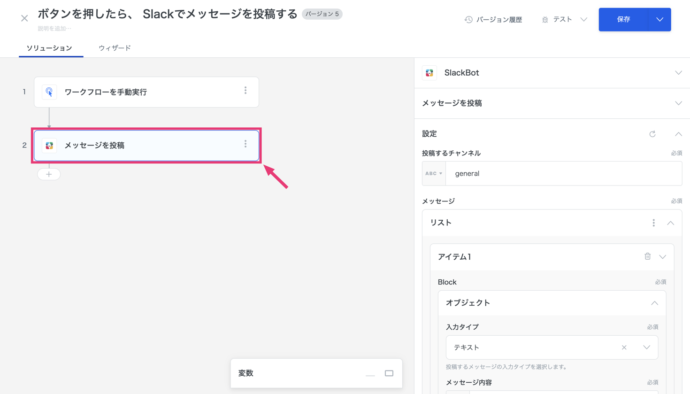Minimize the variables panel
The width and height of the screenshot is (690, 394).
(x=370, y=375)
